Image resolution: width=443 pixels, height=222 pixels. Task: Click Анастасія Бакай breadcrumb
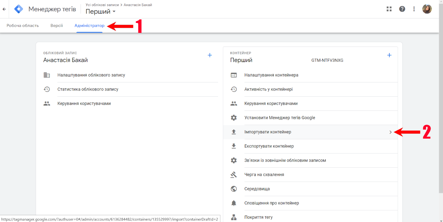[x=138, y=5]
